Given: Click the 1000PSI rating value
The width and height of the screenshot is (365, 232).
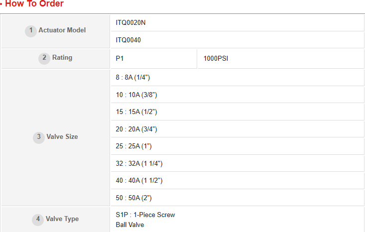Looking at the screenshot, I should click(x=216, y=59).
